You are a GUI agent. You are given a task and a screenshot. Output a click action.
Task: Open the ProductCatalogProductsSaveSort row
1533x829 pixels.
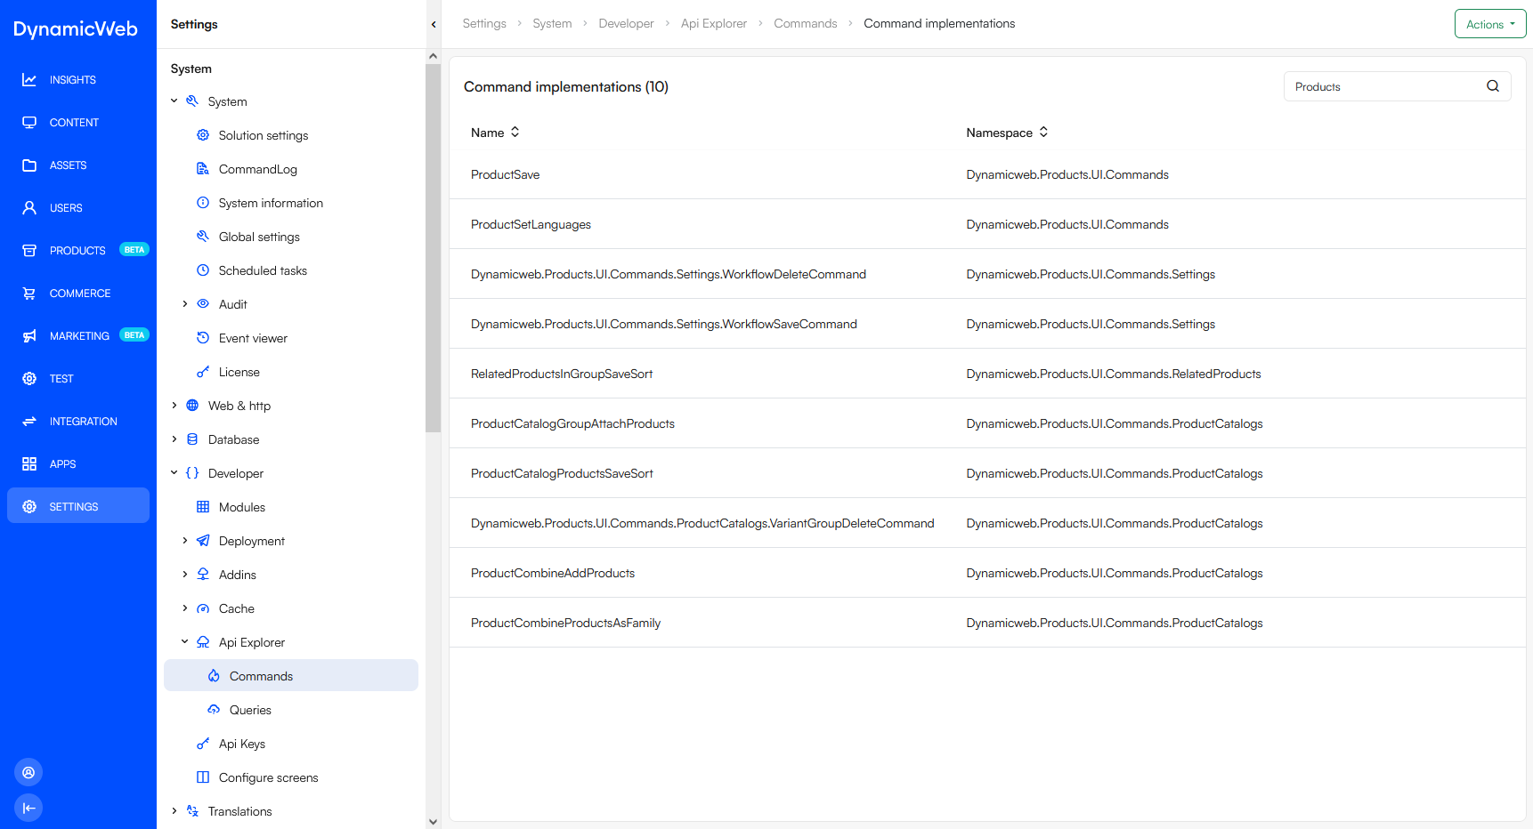(987, 473)
